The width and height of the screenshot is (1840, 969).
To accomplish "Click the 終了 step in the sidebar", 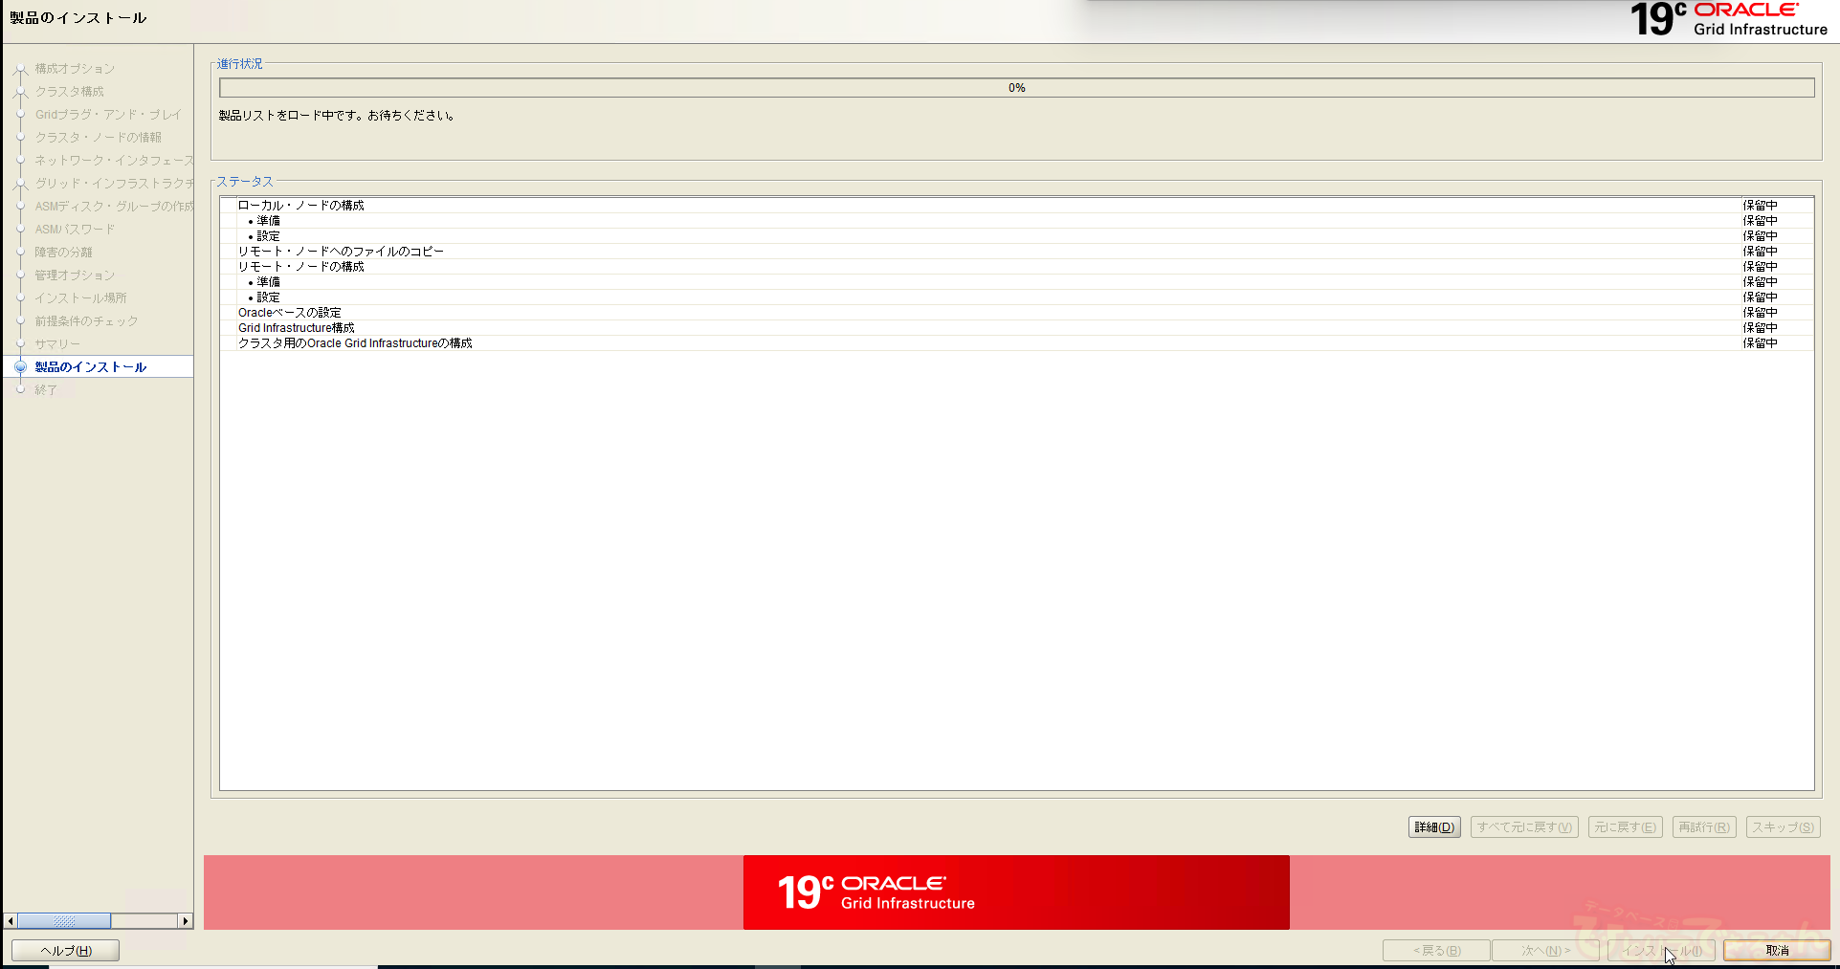I will click(46, 390).
